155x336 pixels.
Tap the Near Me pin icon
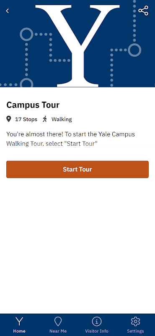coord(58,322)
